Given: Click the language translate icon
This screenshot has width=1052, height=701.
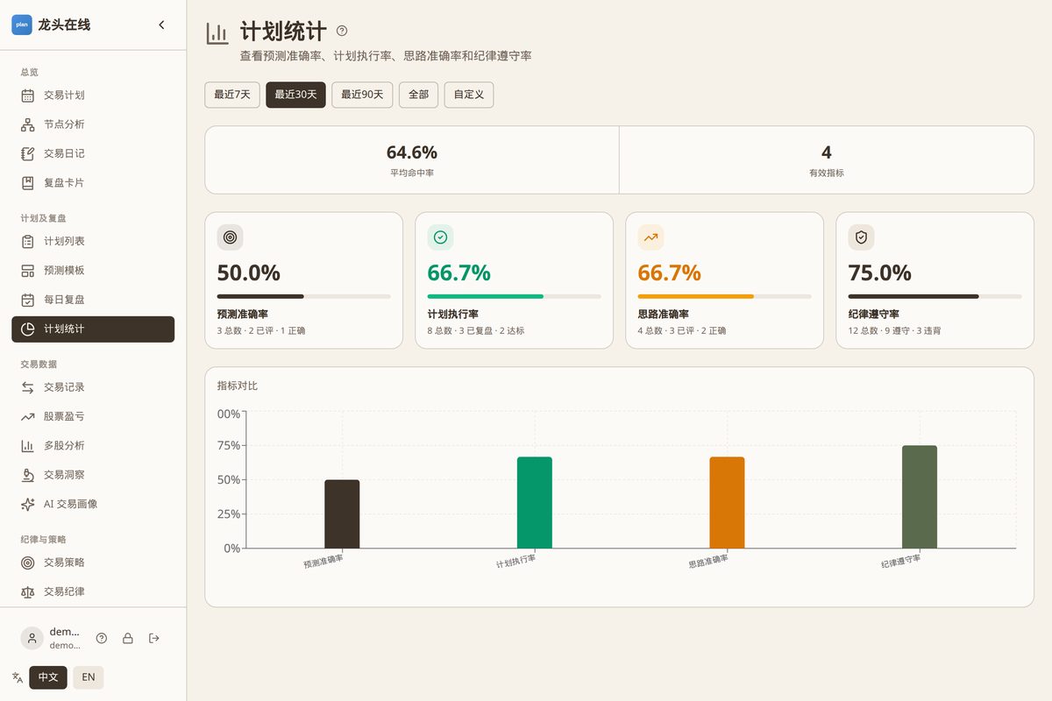Looking at the screenshot, I should point(18,677).
